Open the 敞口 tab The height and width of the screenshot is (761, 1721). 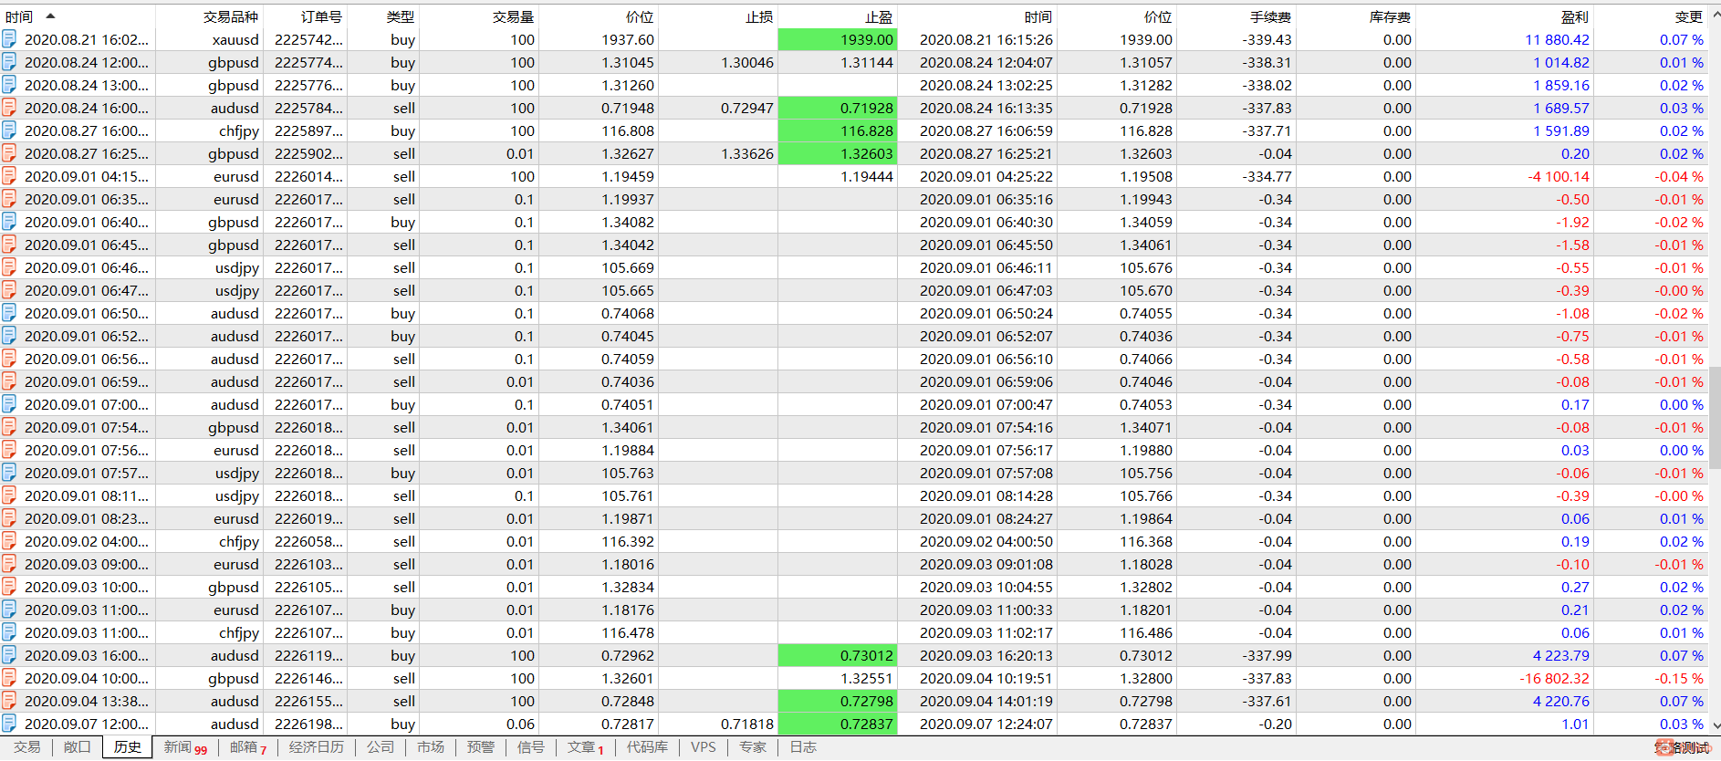coord(78,747)
